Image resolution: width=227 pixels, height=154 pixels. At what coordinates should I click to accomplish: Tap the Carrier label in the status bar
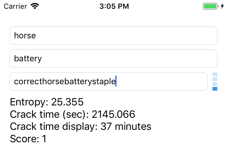[x=16, y=6]
